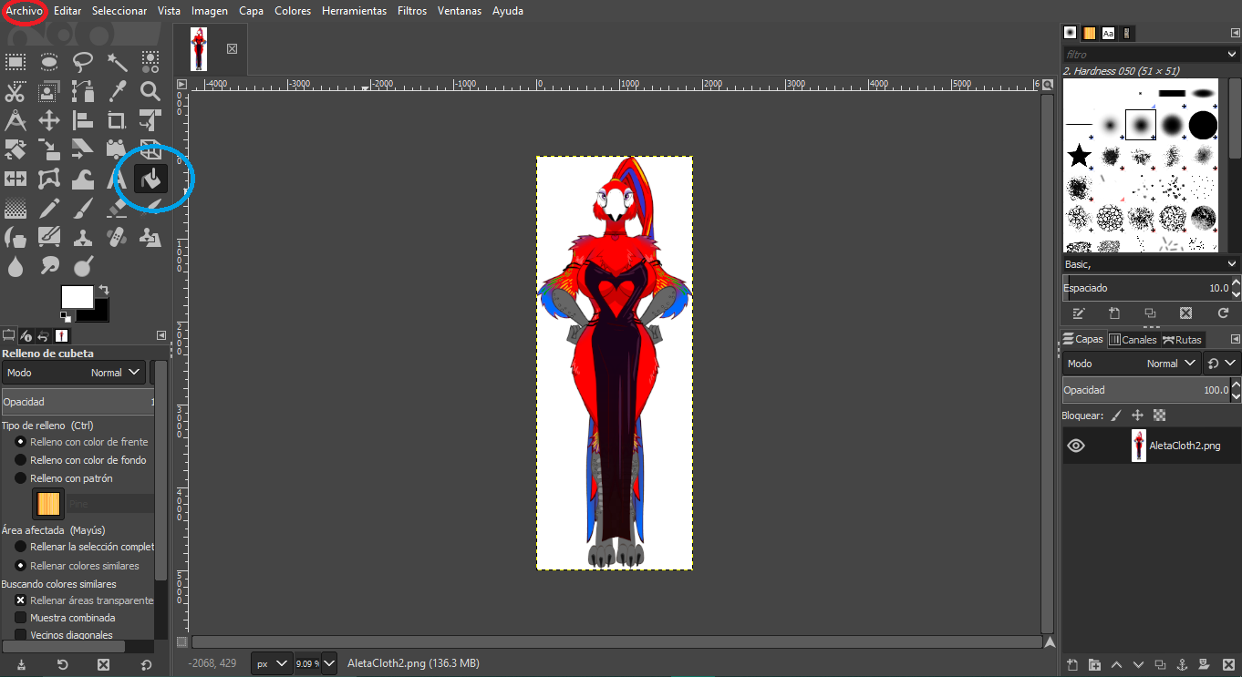Refresh the brushes list
The width and height of the screenshot is (1242, 677).
click(x=1223, y=313)
